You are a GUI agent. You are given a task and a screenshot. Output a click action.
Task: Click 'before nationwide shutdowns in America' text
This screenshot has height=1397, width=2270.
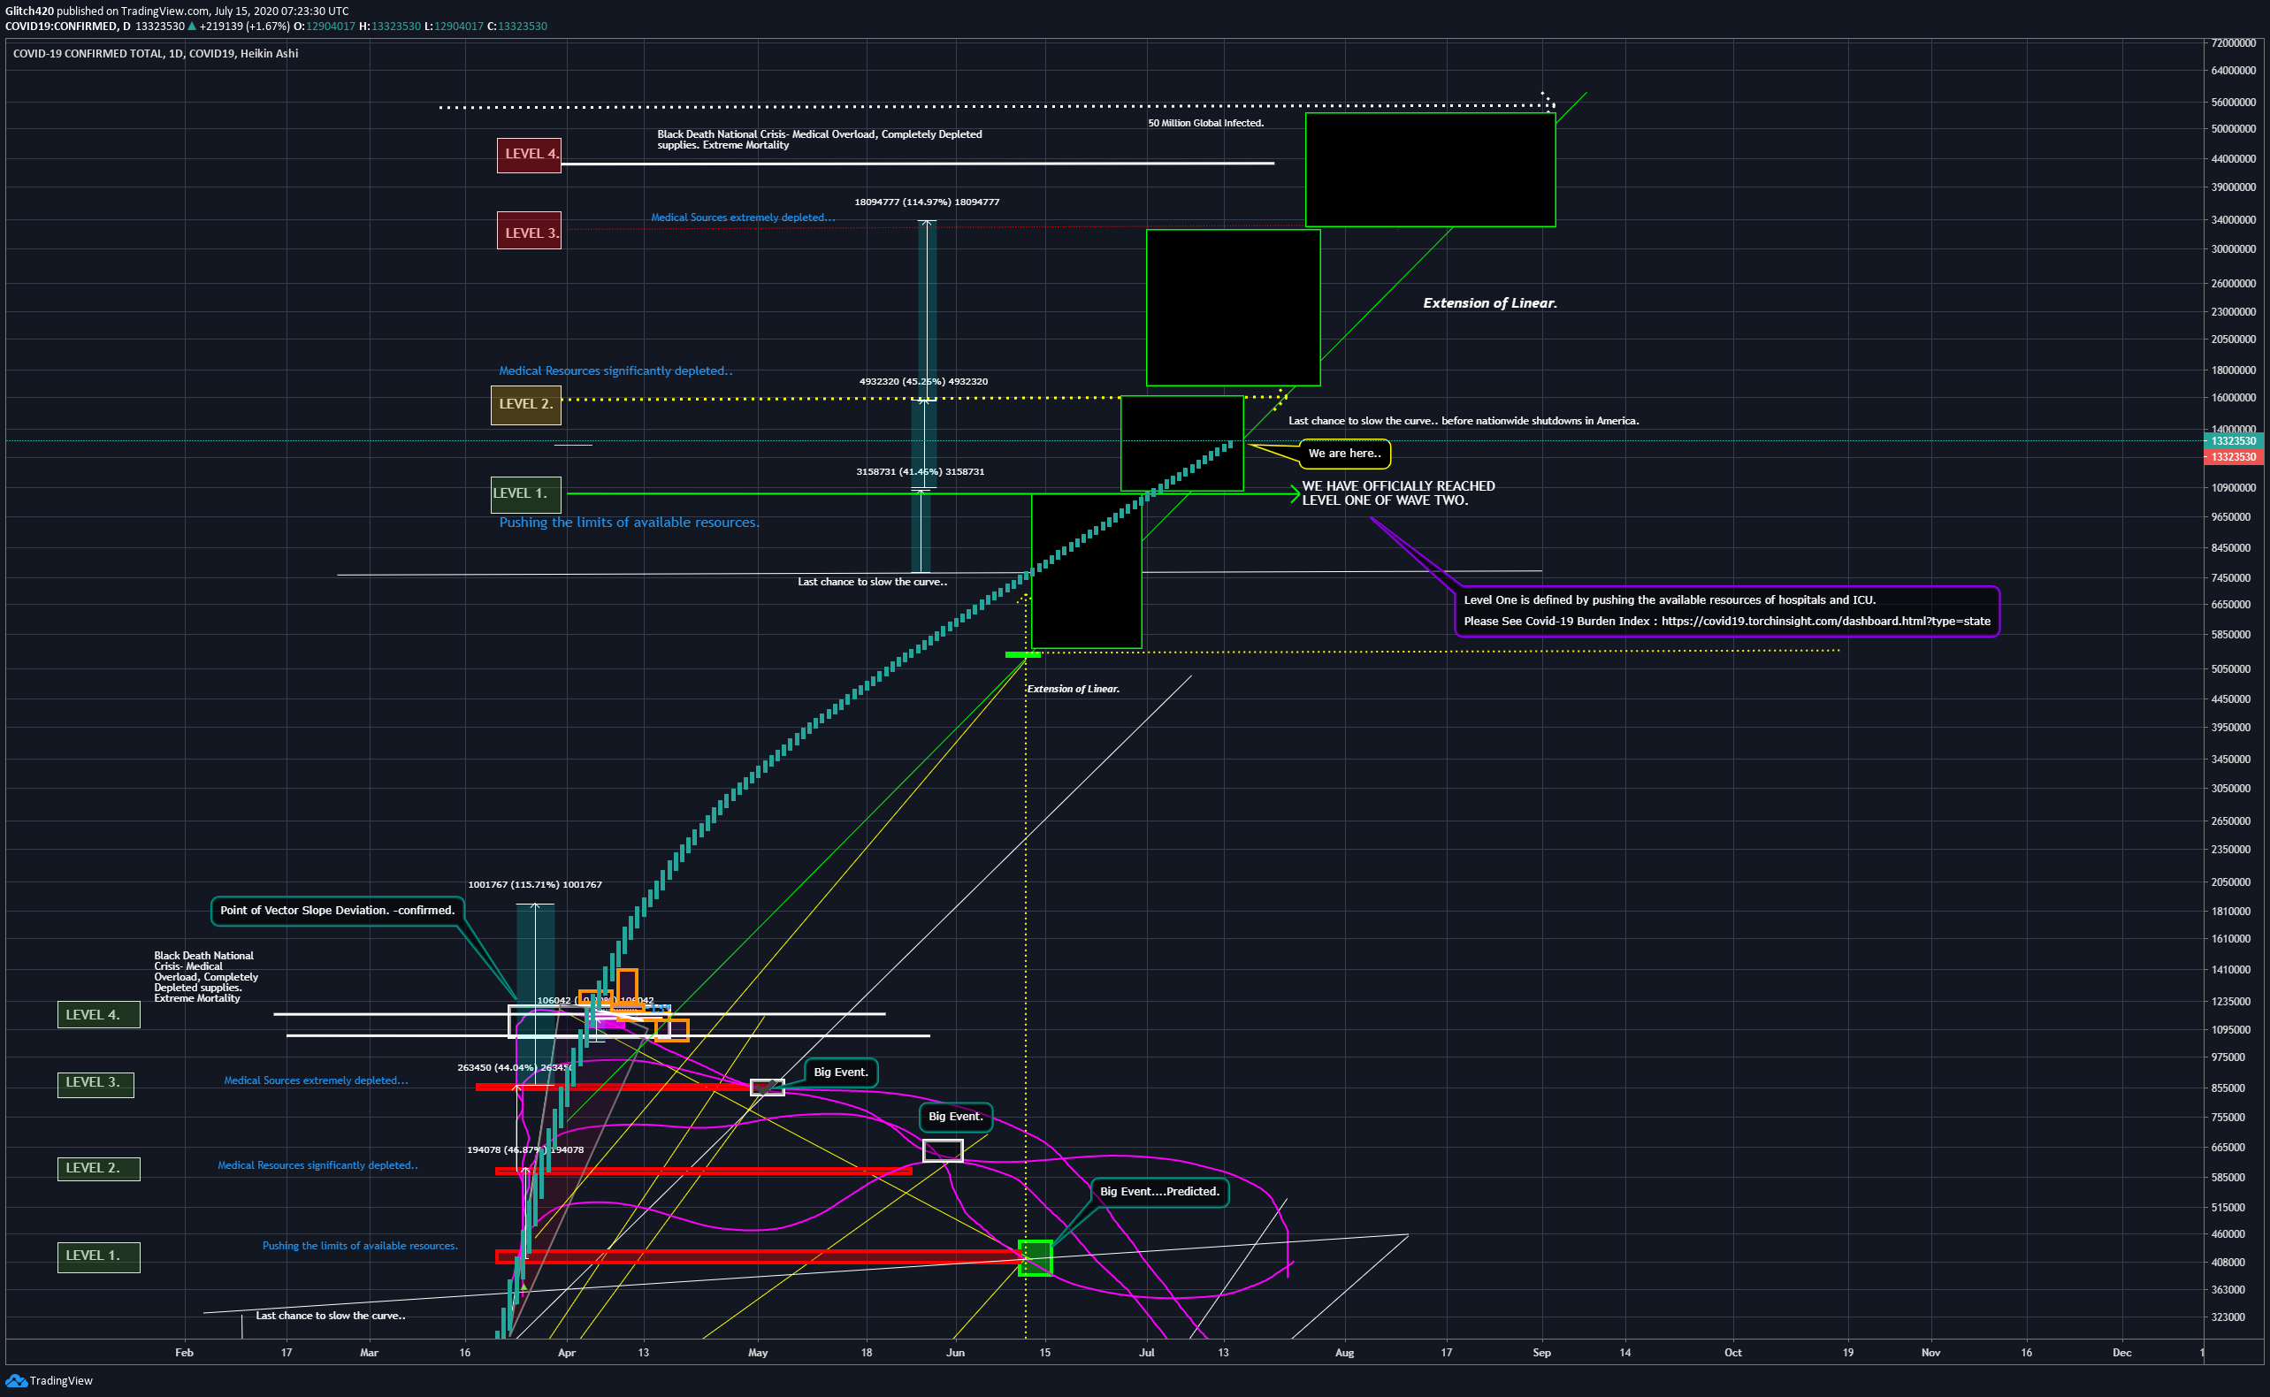pos(1540,420)
